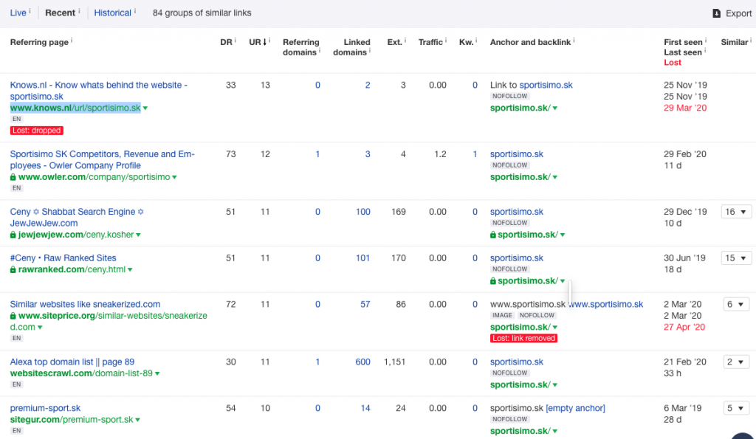Click info icon next to Anchor and backlink
This screenshot has width=756, height=439.
pyautogui.click(x=574, y=41)
